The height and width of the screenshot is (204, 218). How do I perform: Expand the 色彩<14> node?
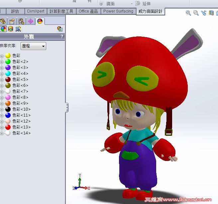click(x=2, y=133)
